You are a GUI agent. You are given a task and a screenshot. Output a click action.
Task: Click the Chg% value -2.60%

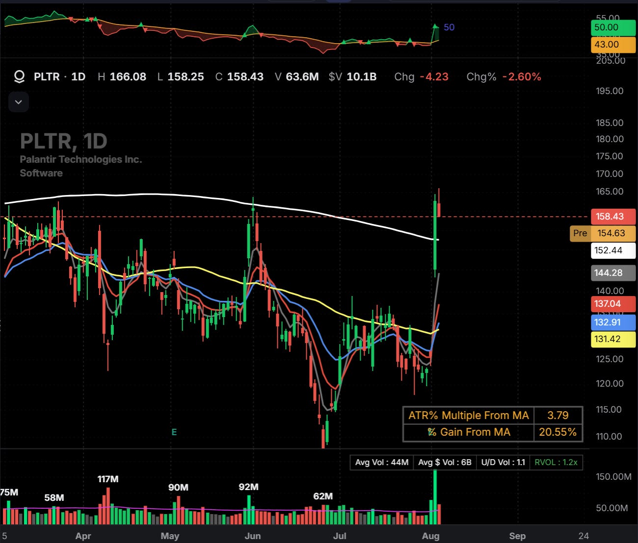click(522, 77)
